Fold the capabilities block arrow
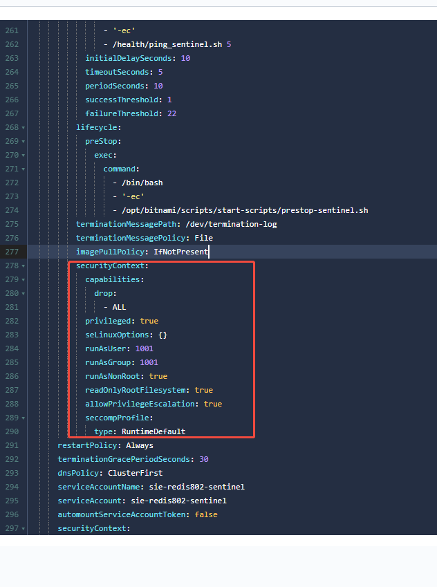Screen dimensions: 437x587 [x=24, y=280]
